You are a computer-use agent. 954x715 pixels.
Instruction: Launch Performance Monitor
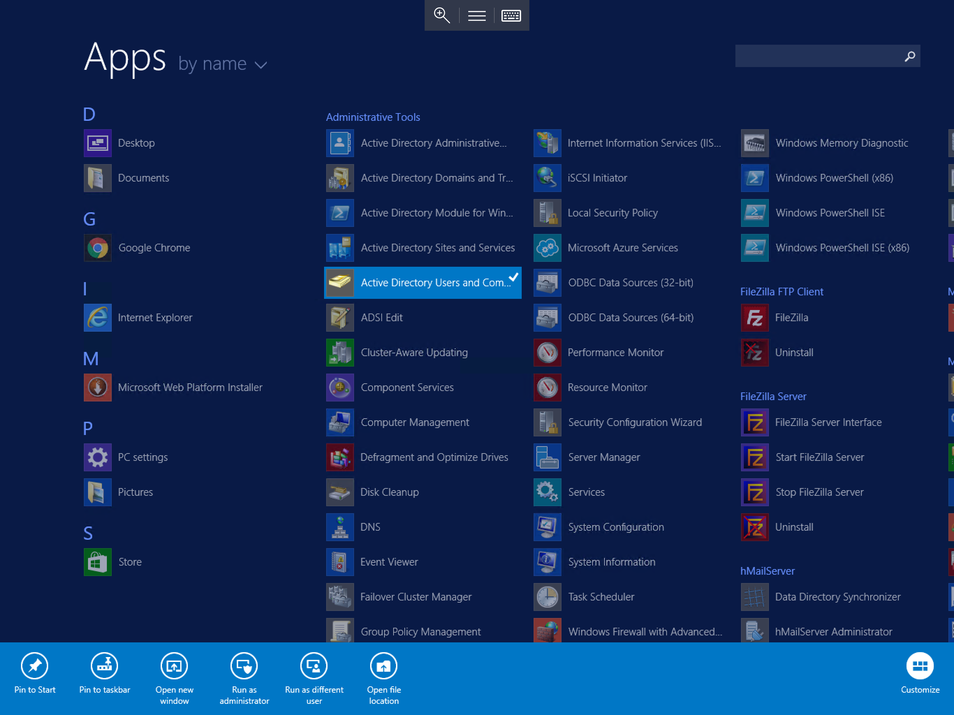[630, 353]
